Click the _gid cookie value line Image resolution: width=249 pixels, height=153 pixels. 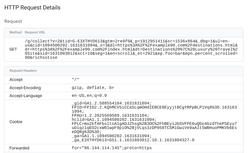coord(112,103)
